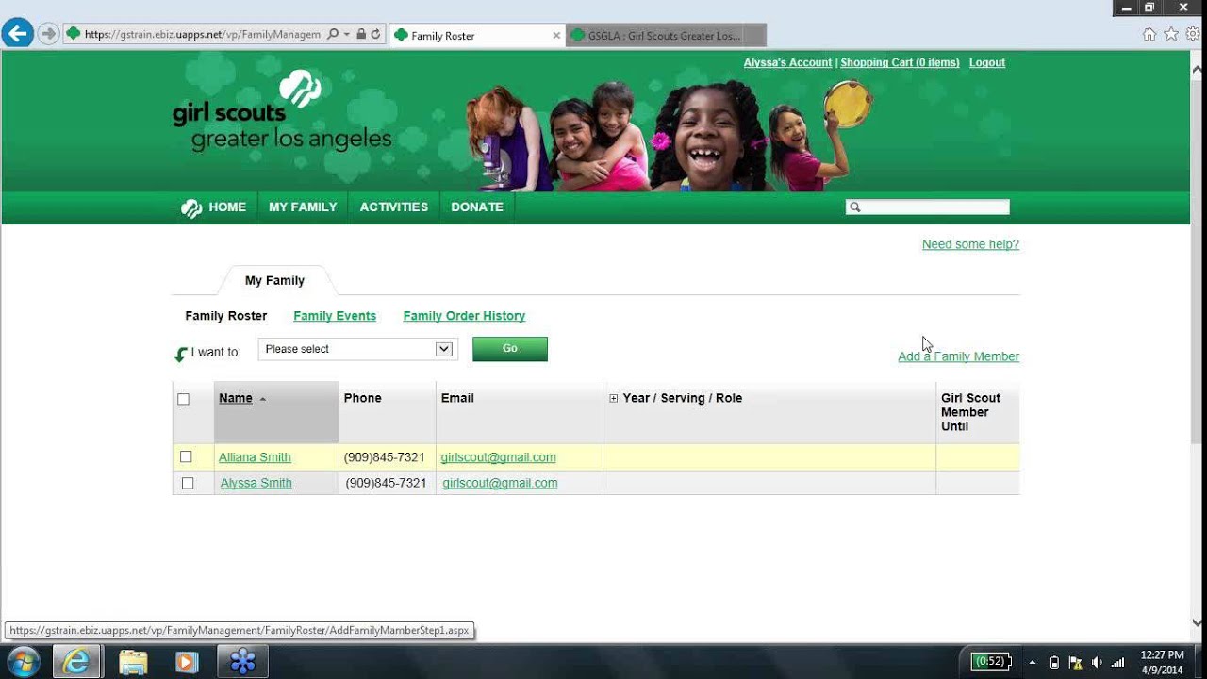Click the Add a Family Member link
The height and width of the screenshot is (679, 1207).
(958, 356)
